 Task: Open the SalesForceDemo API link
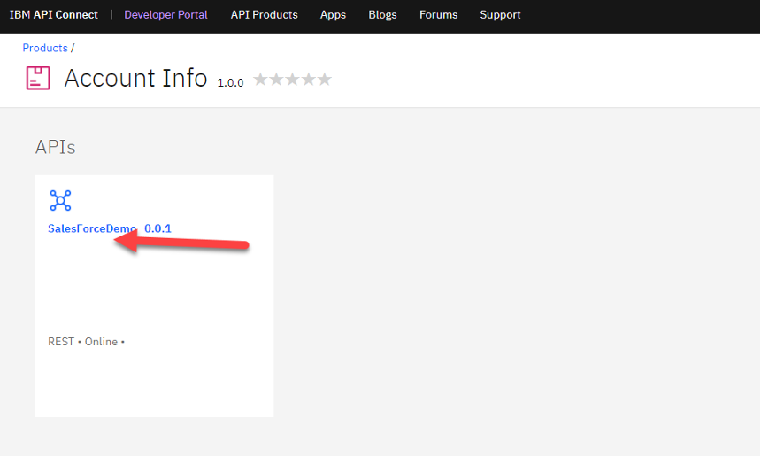click(91, 228)
